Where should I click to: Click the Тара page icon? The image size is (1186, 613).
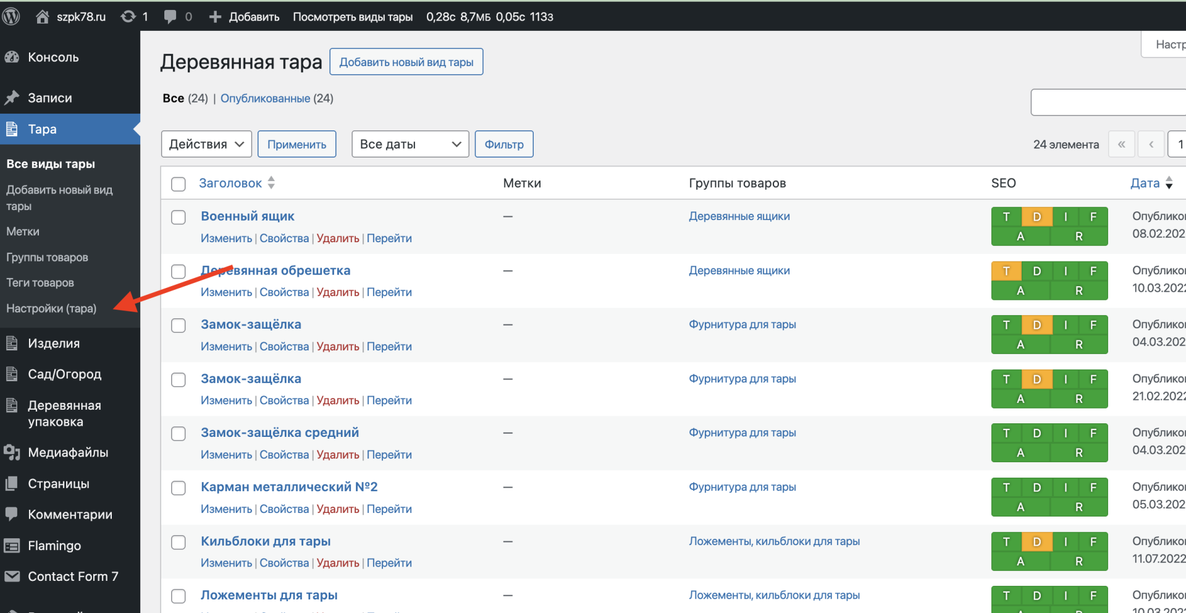click(x=12, y=129)
